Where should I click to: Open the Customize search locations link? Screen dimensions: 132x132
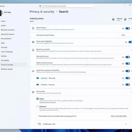(x=48, y=103)
